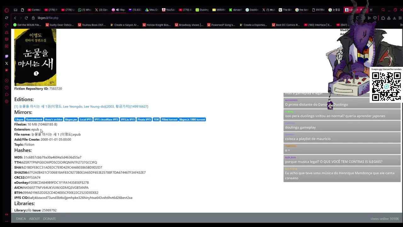Open History from the sidebar clock icon
The width and height of the screenshot is (403, 227).
click(x=7, y=88)
